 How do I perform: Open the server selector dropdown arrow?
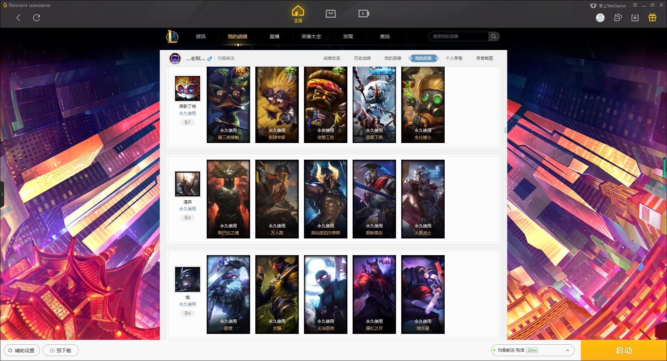point(568,350)
